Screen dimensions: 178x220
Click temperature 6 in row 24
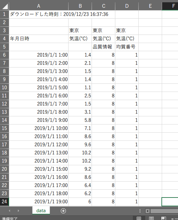coord(80,201)
